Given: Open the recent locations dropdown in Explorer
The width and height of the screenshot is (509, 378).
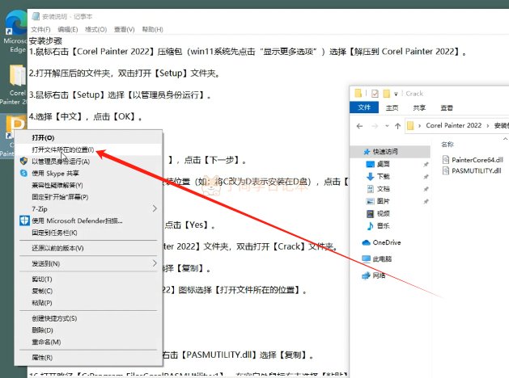Looking at the screenshot, I should coord(387,126).
